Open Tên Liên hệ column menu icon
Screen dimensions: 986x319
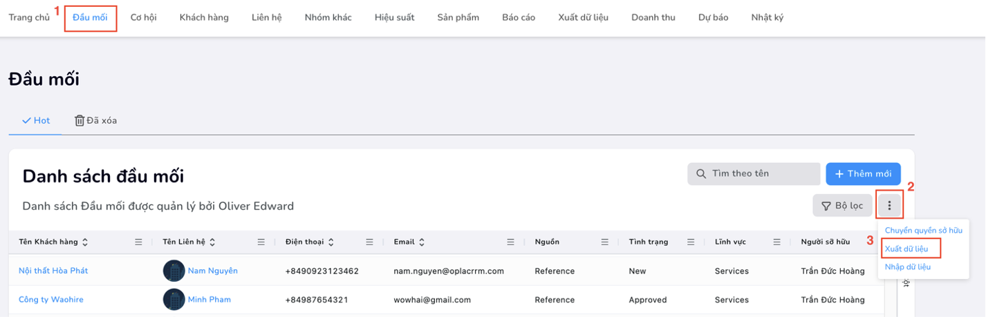tap(261, 242)
